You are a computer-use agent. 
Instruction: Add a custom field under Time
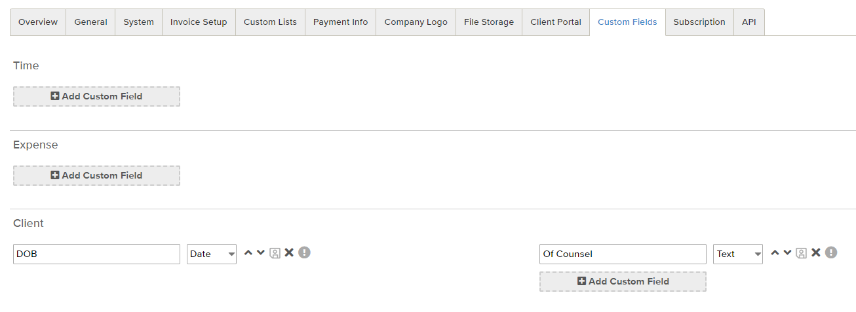(x=96, y=96)
